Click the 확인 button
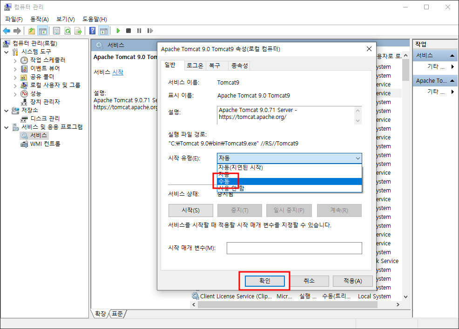This screenshot has height=329, width=459. (264, 281)
